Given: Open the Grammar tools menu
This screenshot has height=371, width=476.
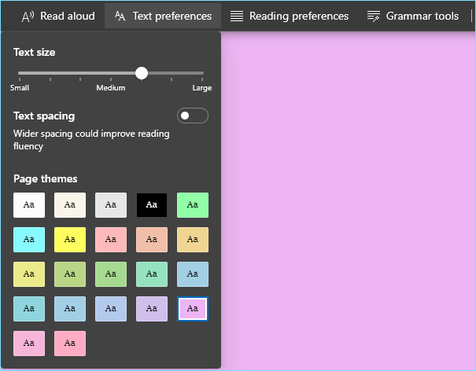Looking at the screenshot, I should click(413, 16).
